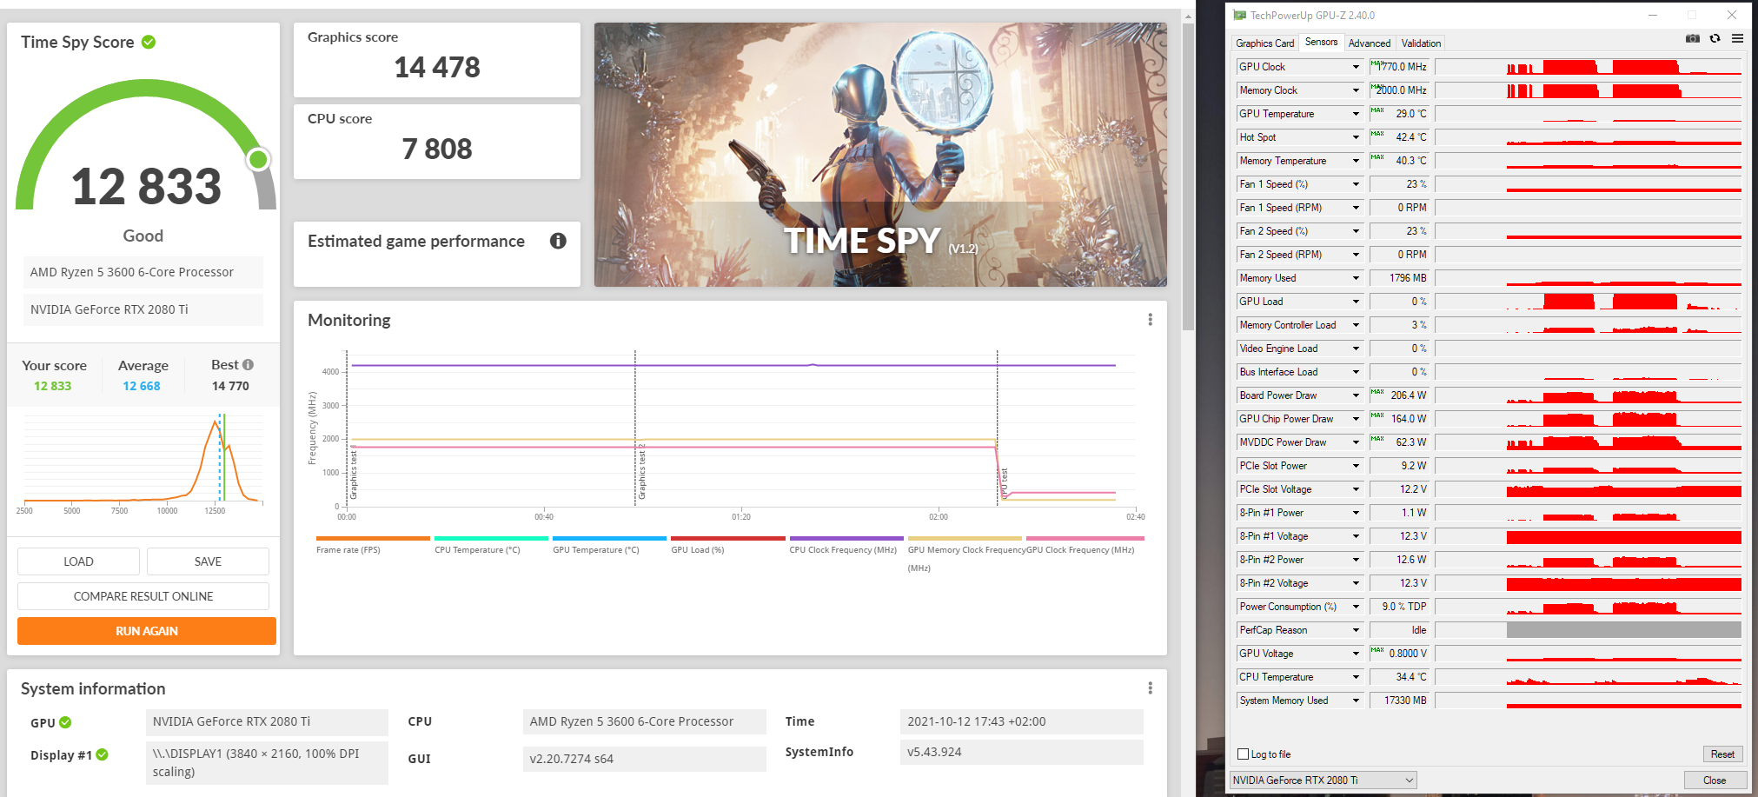
Task: Click the Average score 12 668
Action: (142, 386)
